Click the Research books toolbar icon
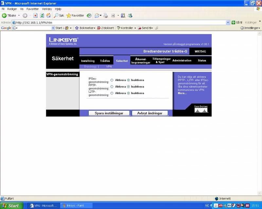Screen dimensions: 262x209 (123, 15)
